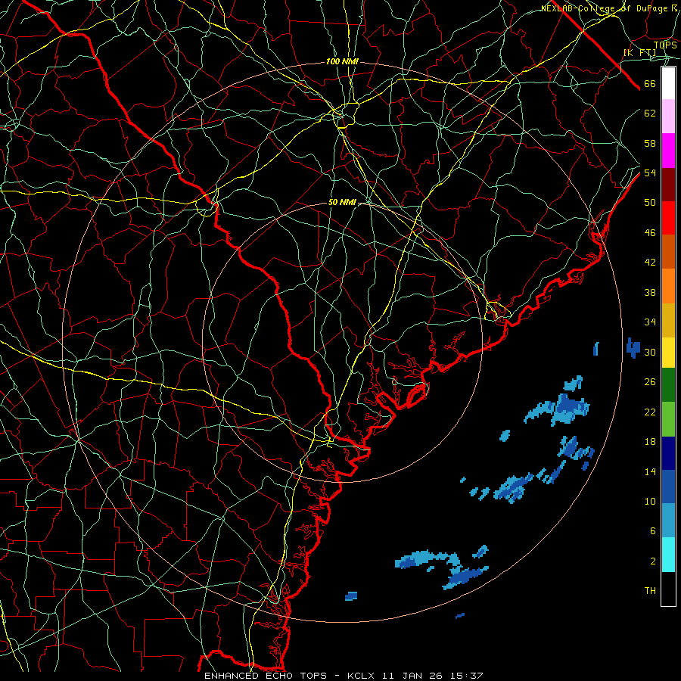Click the magenta 58 kft legend swatch
Viewport: 681px width, 681px height.
coord(668,151)
